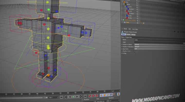Open the Visible in Renderer dropdown

coord(160,47)
